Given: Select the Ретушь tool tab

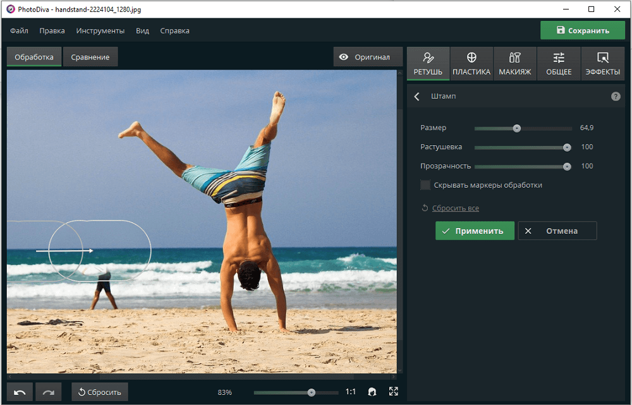Looking at the screenshot, I should 428,64.
